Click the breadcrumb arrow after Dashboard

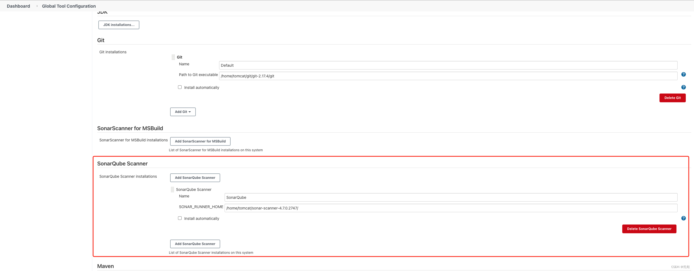click(37, 6)
